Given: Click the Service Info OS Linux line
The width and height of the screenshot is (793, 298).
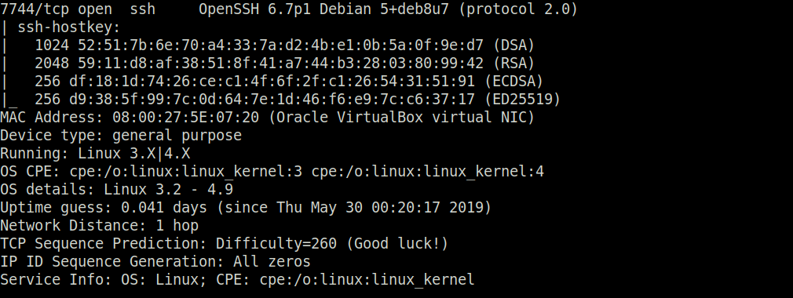Looking at the screenshot, I should pos(238,280).
